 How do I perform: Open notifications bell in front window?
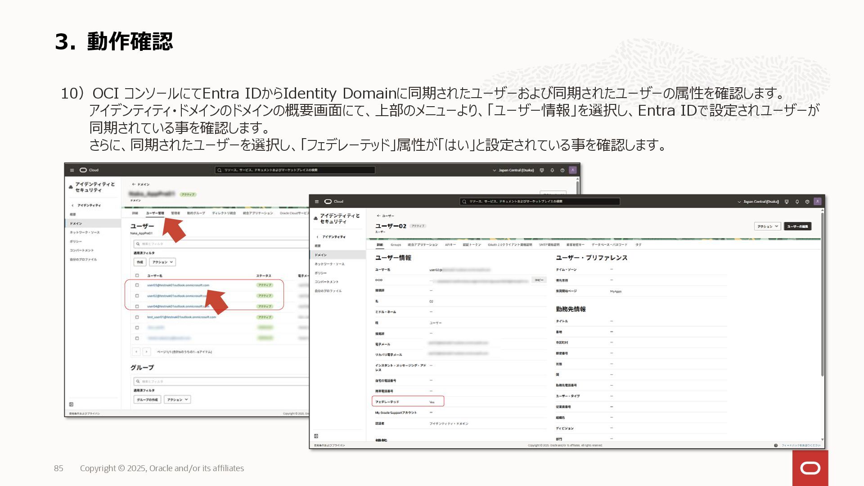point(797,202)
